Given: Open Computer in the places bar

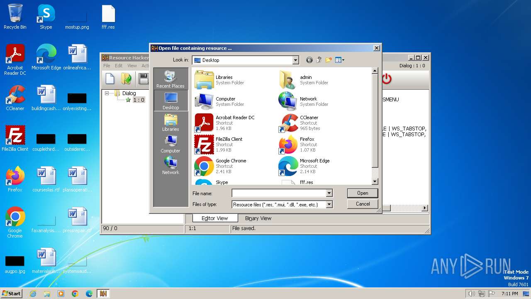Looking at the screenshot, I should (x=171, y=144).
